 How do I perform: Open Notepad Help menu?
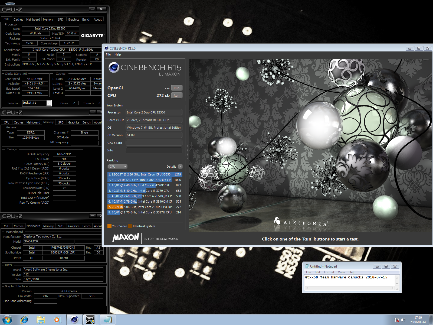[x=352, y=272]
